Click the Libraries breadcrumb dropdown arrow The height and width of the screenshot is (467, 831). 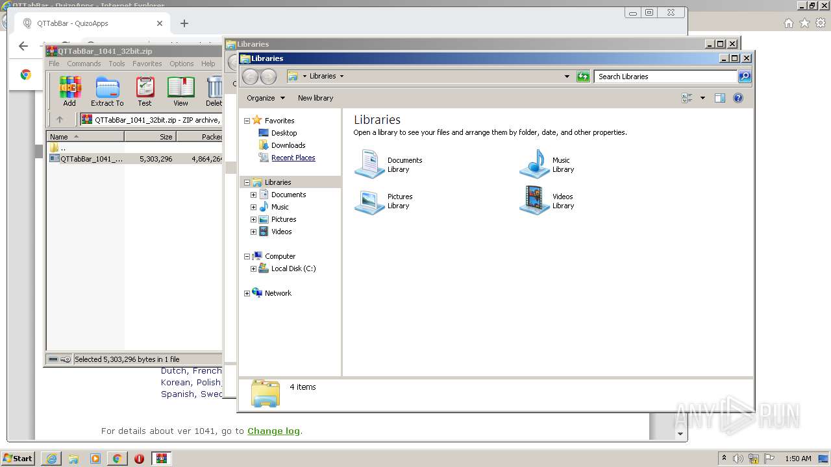click(x=341, y=77)
